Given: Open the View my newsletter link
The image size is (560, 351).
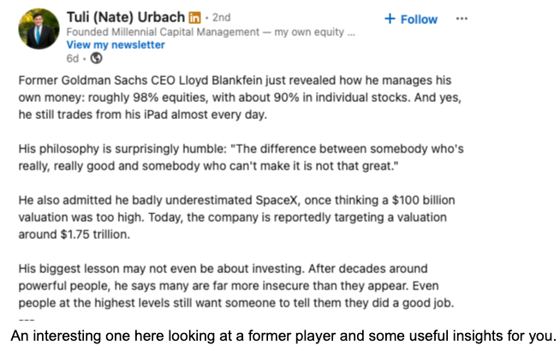Looking at the screenshot, I should click(116, 45).
